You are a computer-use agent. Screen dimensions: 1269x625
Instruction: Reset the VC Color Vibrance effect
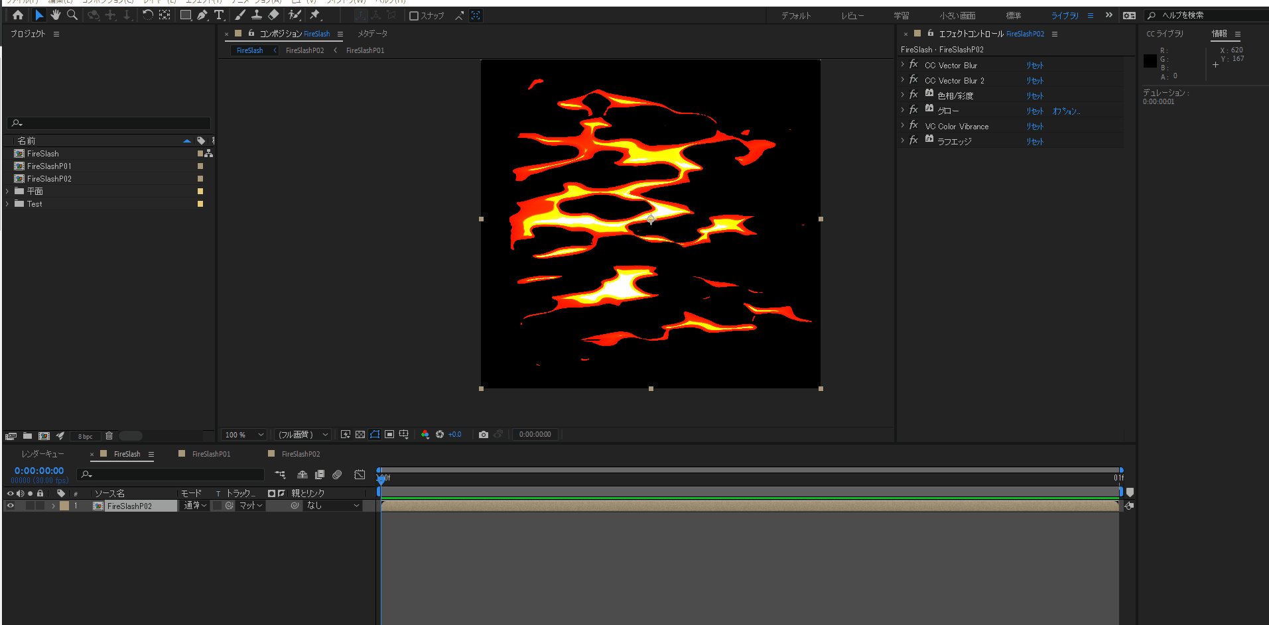(1034, 127)
